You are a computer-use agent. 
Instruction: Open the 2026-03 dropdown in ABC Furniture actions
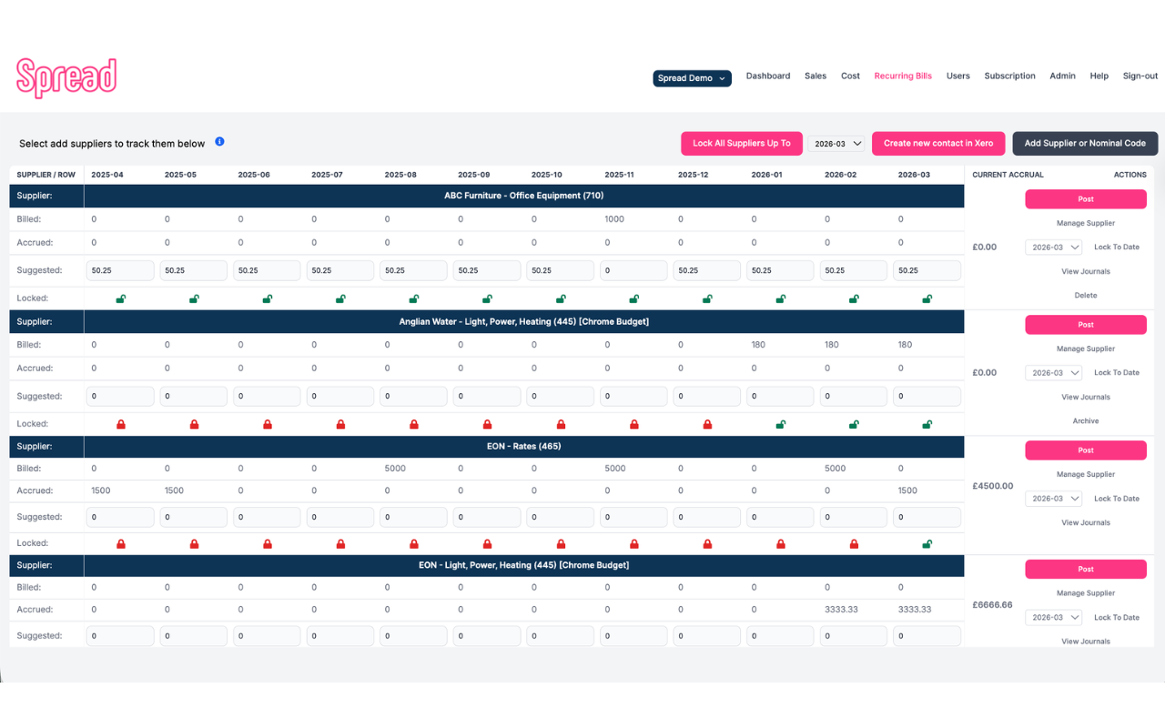(x=1053, y=247)
